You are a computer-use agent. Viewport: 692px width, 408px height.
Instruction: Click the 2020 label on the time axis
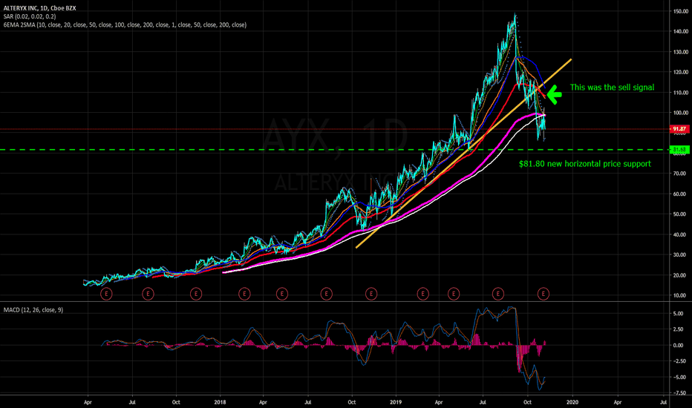pyautogui.click(x=572, y=402)
